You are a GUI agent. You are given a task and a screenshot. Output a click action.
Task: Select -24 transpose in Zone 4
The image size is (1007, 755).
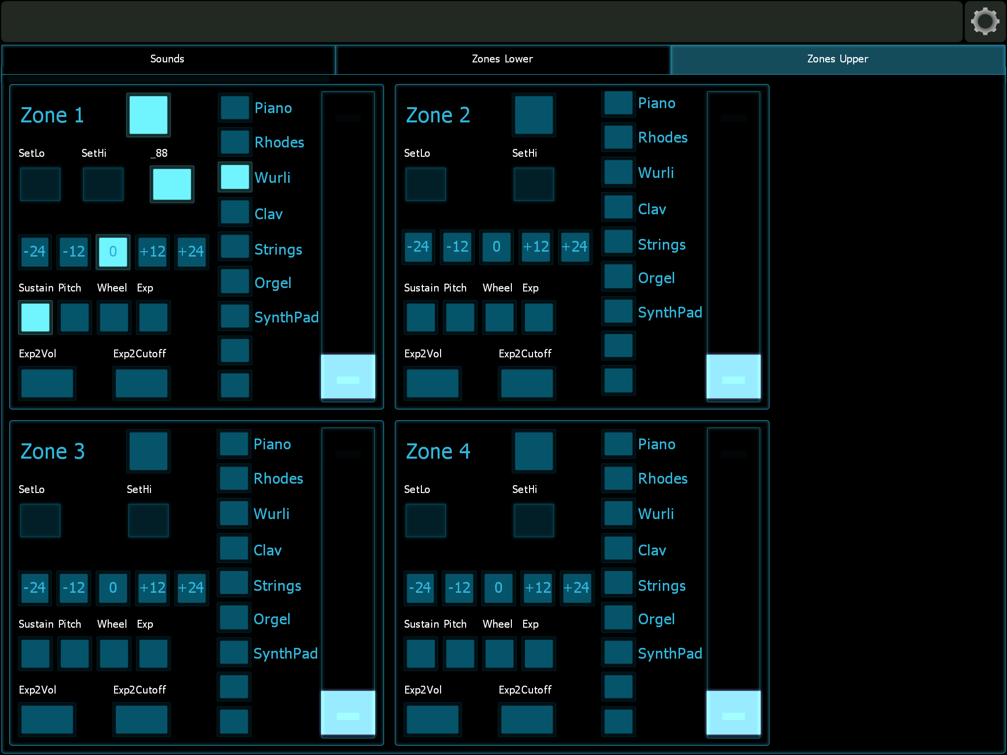point(420,588)
